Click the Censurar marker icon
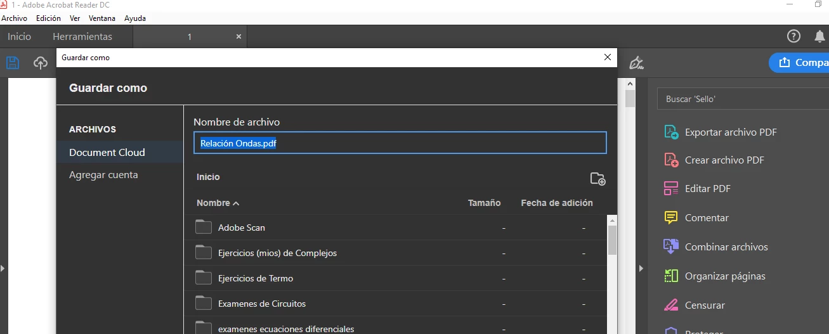The image size is (829, 334). coord(671,305)
